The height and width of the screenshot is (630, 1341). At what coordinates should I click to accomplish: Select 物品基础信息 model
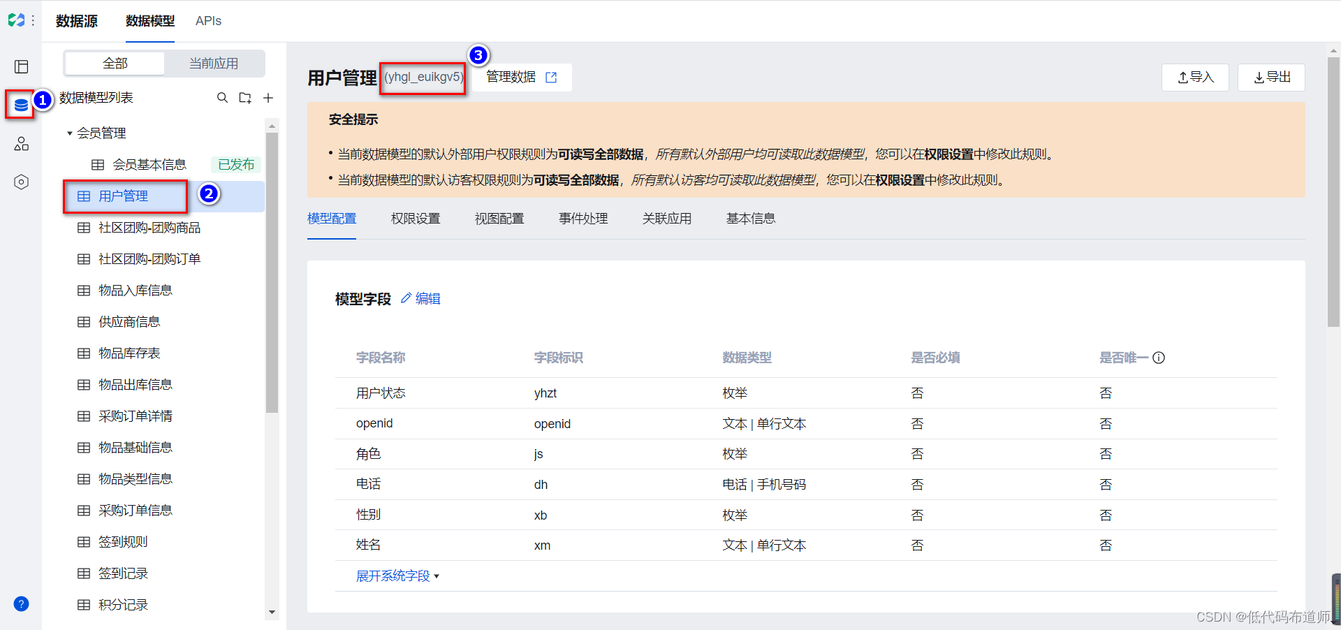(135, 448)
